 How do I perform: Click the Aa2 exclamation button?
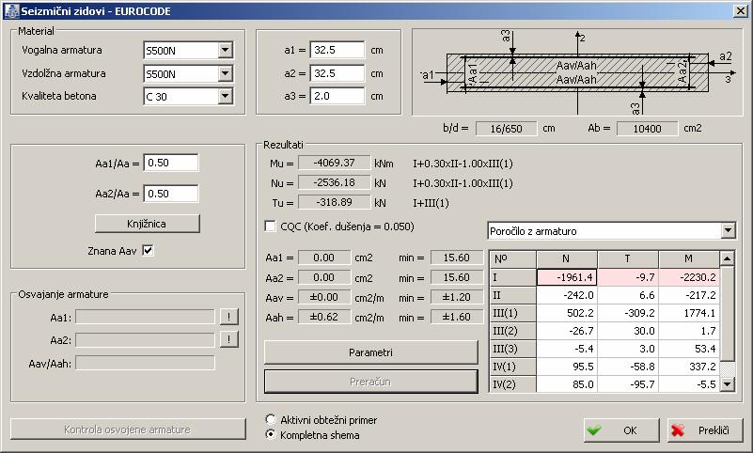(x=229, y=340)
